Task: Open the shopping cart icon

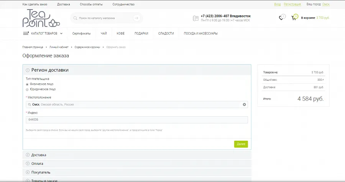Action: pyautogui.click(x=294, y=18)
